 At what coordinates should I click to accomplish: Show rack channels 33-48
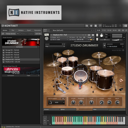point(109,30)
